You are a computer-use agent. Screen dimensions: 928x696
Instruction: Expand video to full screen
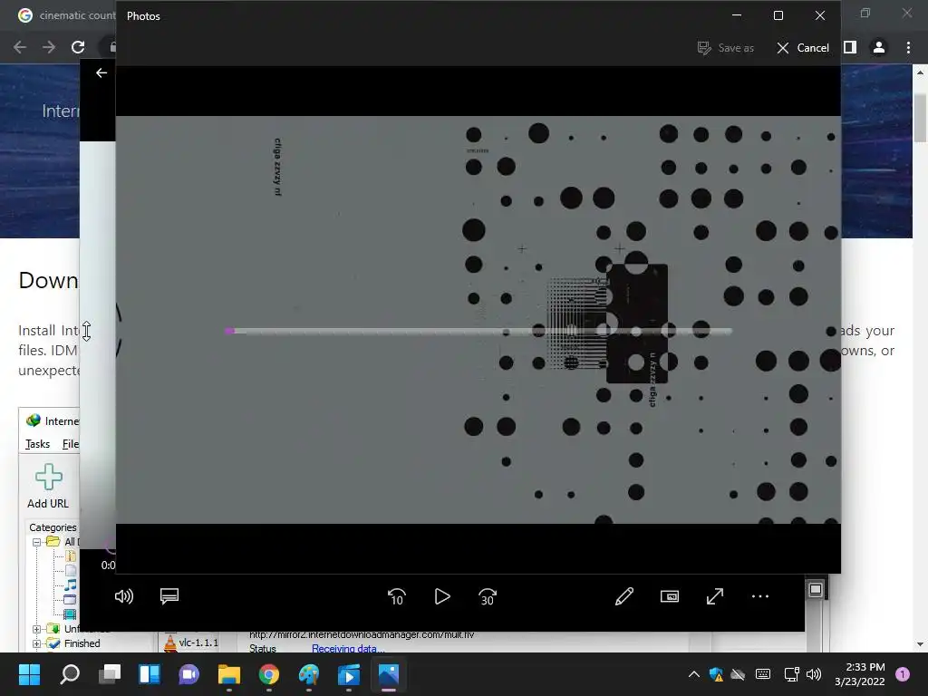pos(715,596)
